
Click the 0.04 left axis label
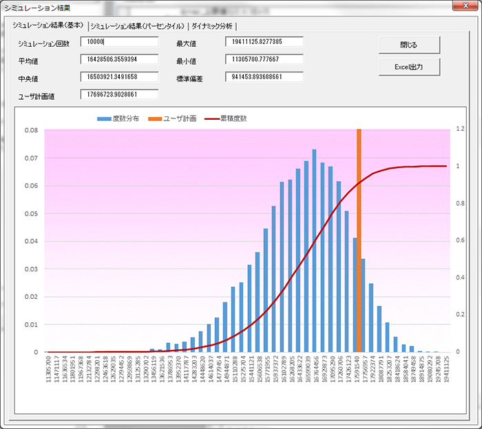(31, 241)
